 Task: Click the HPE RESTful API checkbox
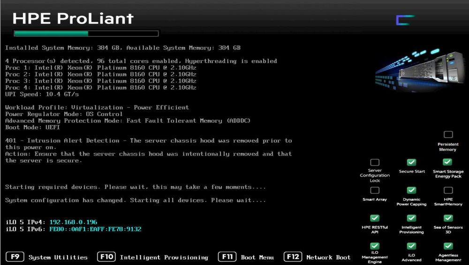[x=375, y=218]
